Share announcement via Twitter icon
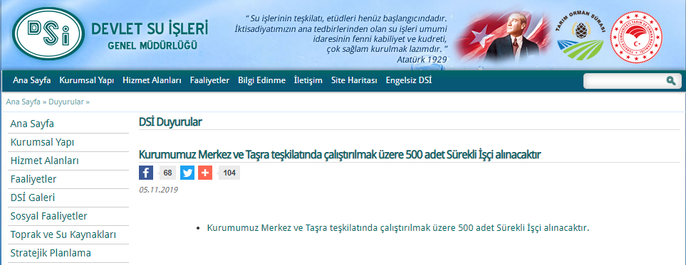The image size is (686, 265). [x=187, y=173]
